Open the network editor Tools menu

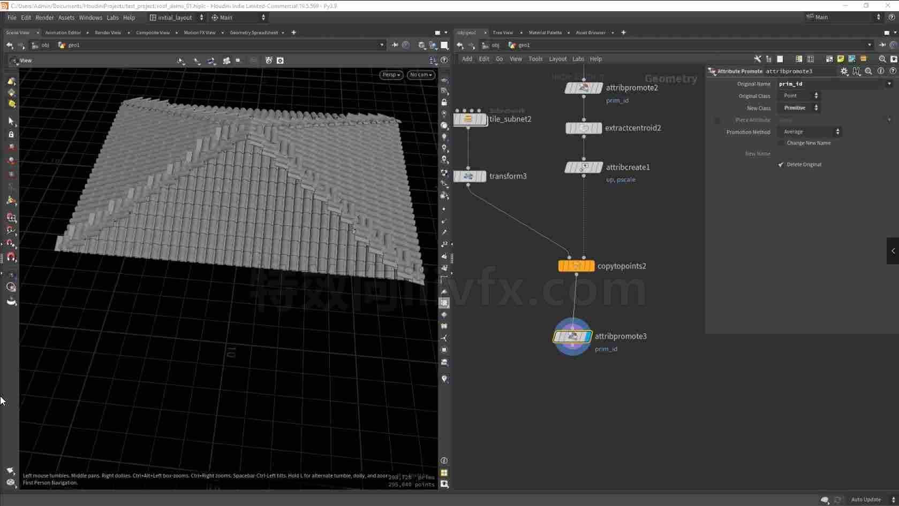pos(535,59)
